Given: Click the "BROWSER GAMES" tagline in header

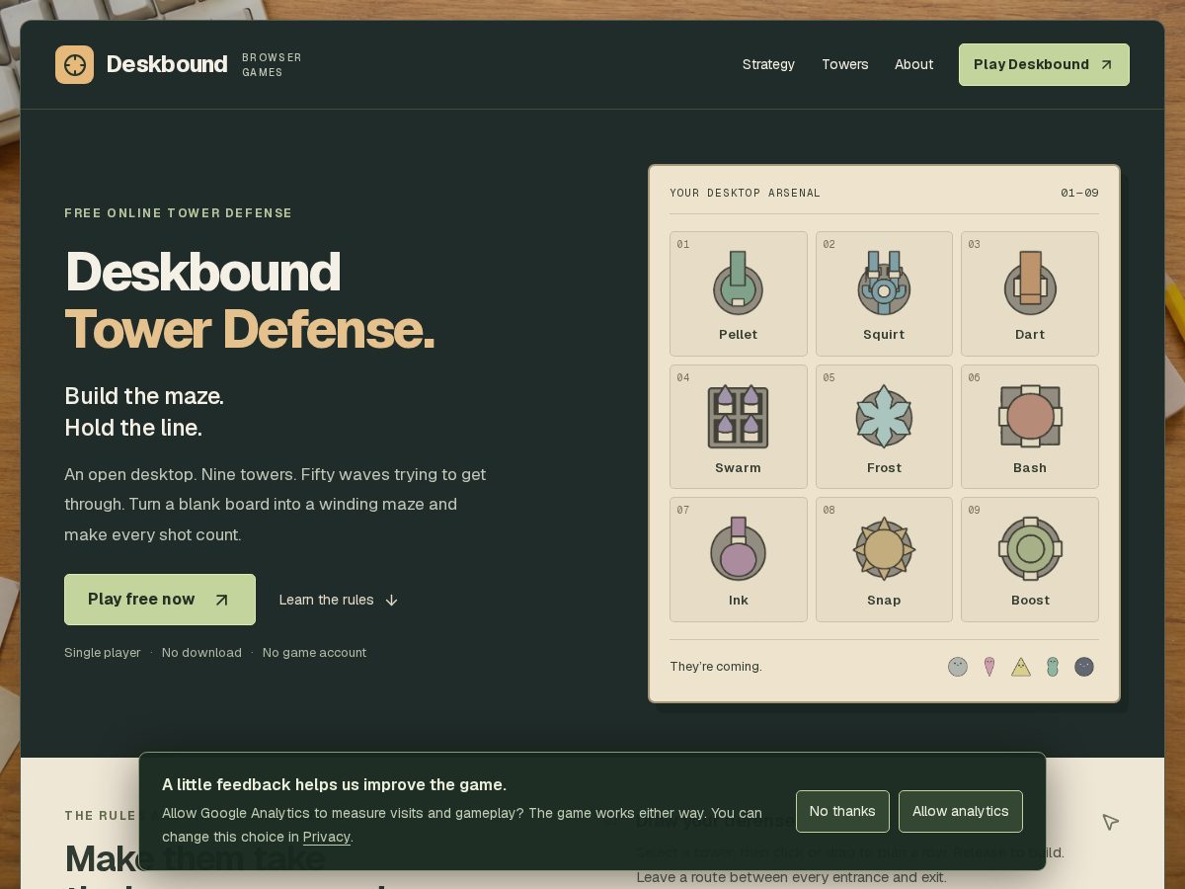Looking at the screenshot, I should [x=272, y=65].
